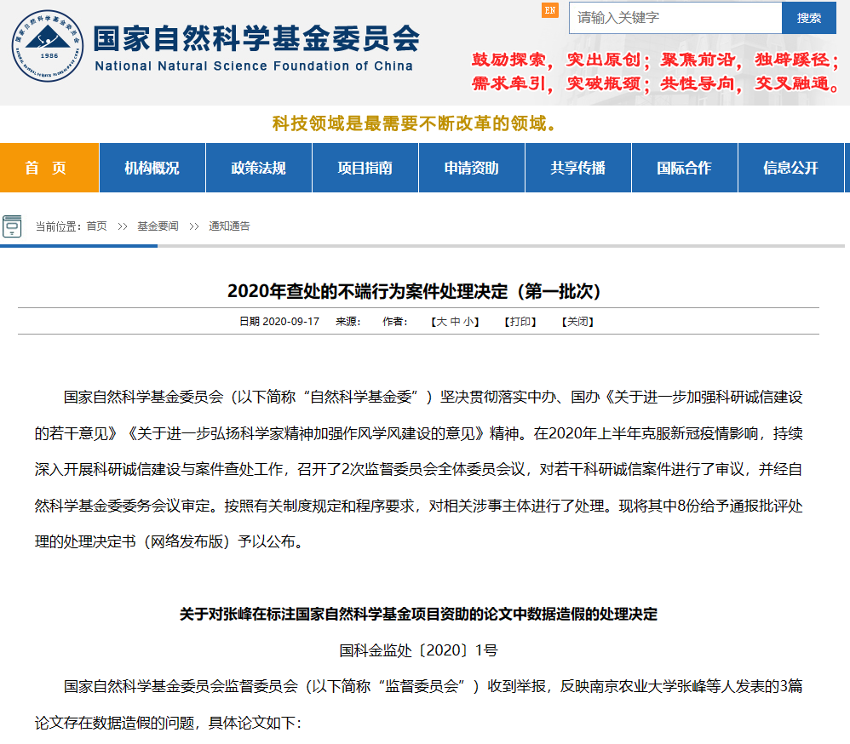The image size is (850, 744).
Task: Click the bold heading 关于对张峰…的处理决定
Action: click(418, 614)
